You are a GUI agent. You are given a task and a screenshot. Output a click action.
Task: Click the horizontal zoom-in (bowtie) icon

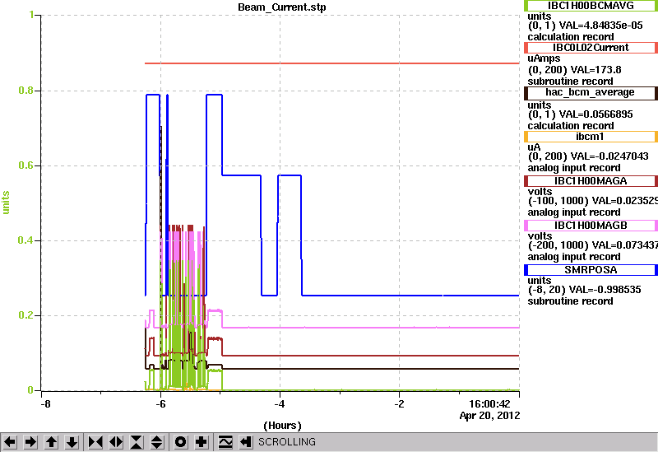(95, 442)
